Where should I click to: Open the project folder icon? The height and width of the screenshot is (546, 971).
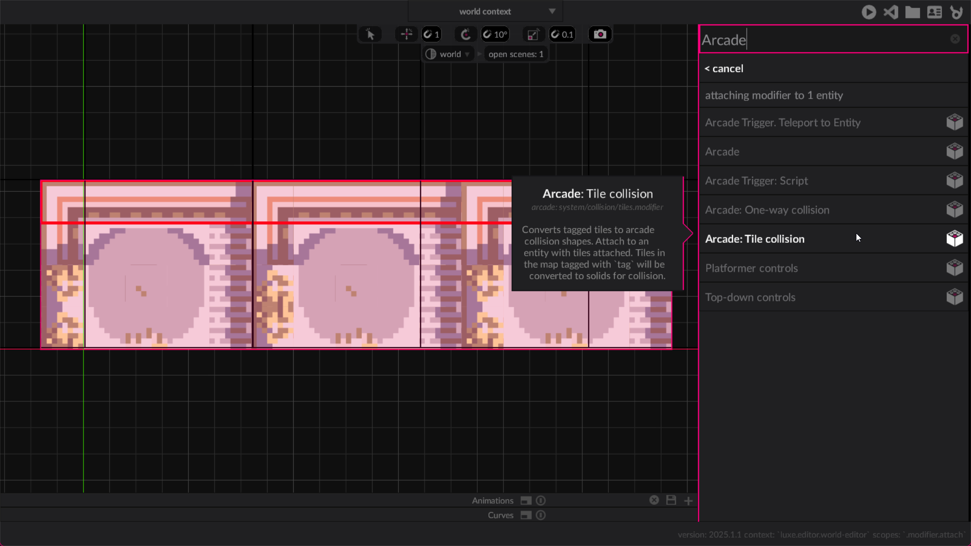pyautogui.click(x=912, y=12)
